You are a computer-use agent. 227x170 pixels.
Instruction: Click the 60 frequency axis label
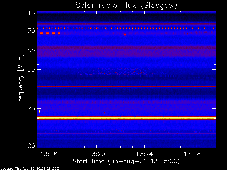pyautogui.click(x=31, y=70)
